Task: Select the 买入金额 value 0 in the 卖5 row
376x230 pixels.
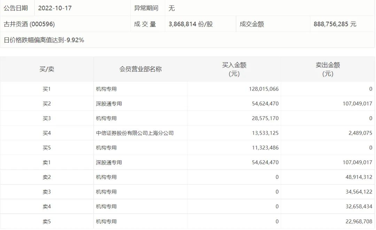Action: coord(277,222)
